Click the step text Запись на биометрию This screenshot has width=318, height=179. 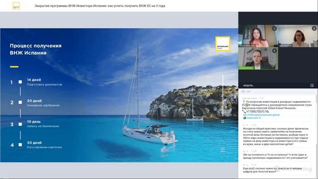(x=43, y=126)
